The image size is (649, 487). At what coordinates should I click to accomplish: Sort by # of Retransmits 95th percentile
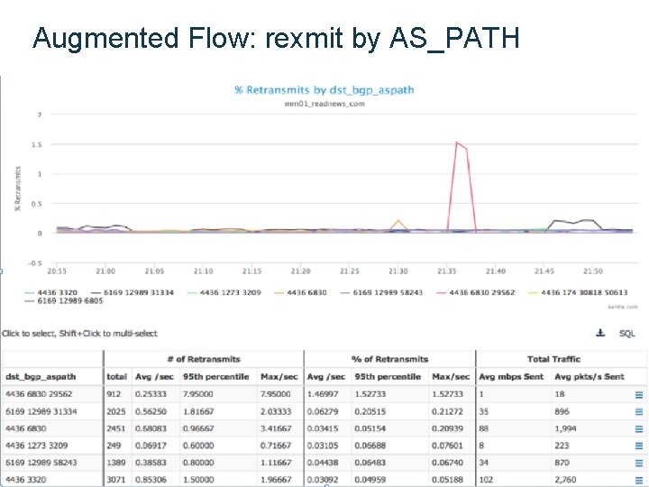coord(216,377)
